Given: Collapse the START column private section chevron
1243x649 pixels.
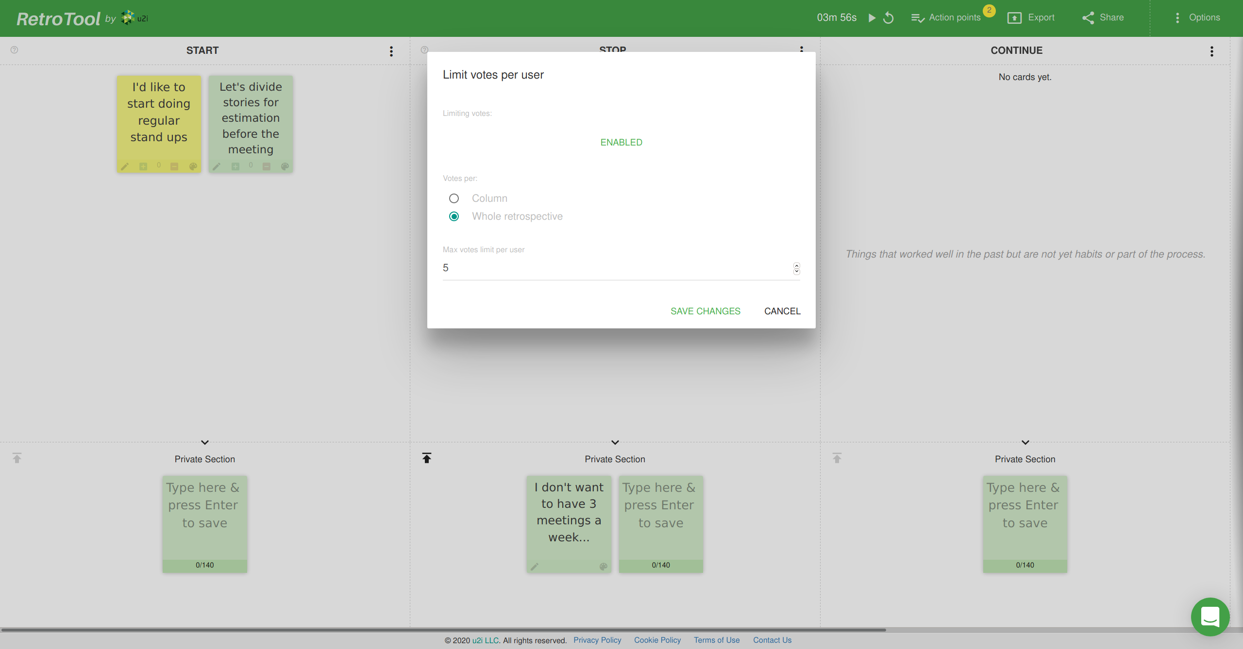Looking at the screenshot, I should click(205, 442).
